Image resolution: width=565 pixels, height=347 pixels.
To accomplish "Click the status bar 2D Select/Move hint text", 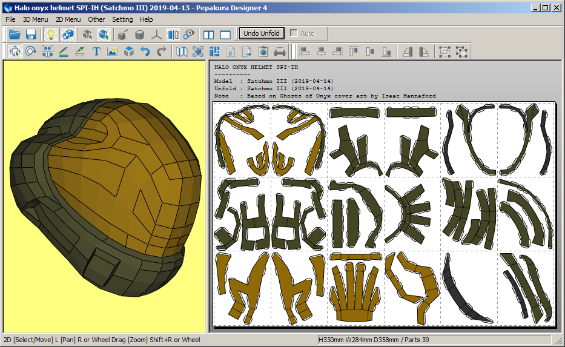I will tap(102, 340).
